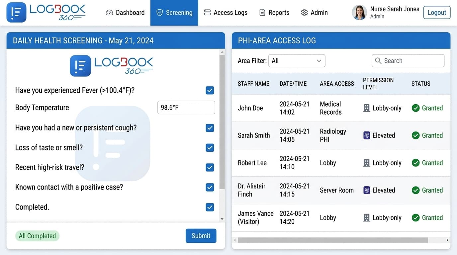Click John Doe's Lobby-only building icon

[367, 108]
